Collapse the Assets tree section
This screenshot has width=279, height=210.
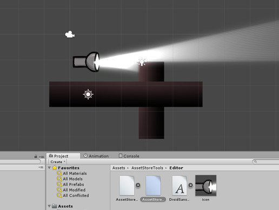point(49,206)
